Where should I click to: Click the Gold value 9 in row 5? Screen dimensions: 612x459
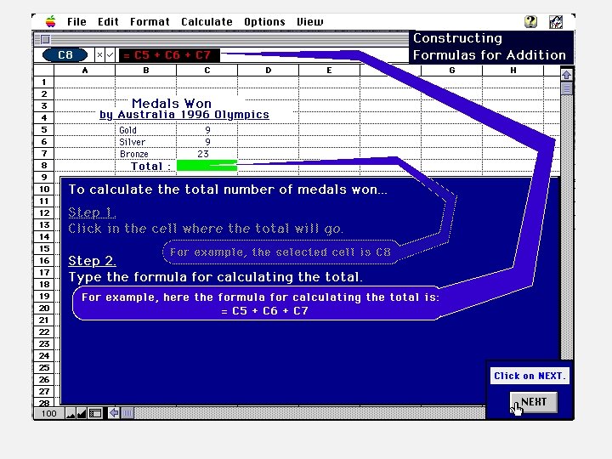(x=207, y=130)
